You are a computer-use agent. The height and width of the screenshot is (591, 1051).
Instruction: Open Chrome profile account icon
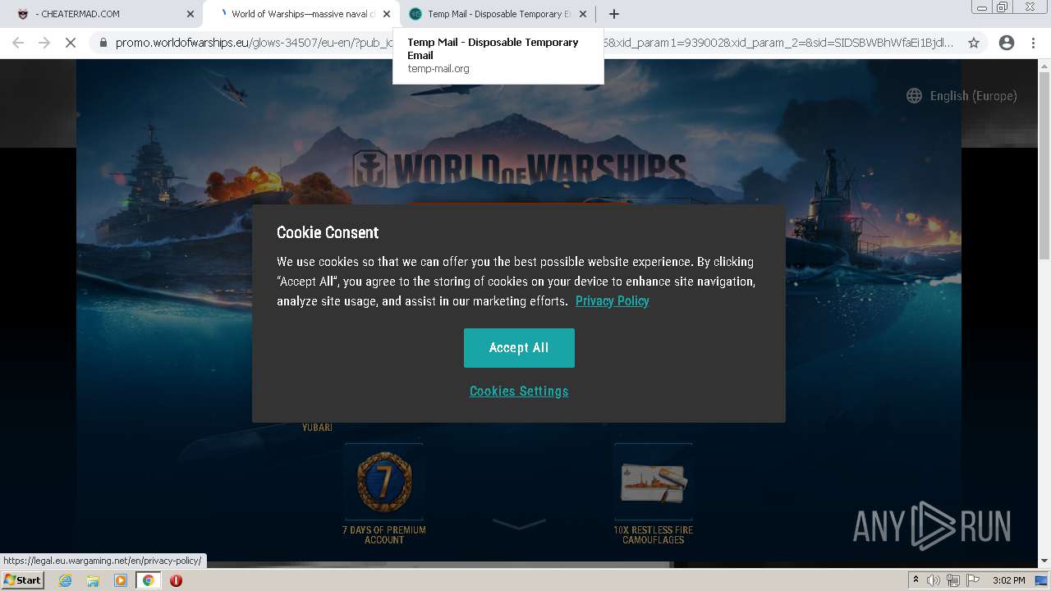coord(1006,43)
